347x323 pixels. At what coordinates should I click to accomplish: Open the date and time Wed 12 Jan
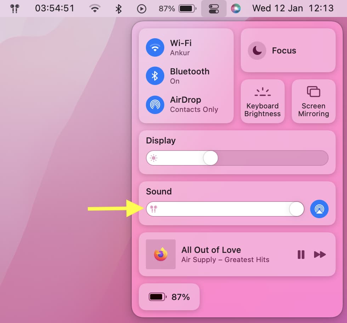pos(293,8)
